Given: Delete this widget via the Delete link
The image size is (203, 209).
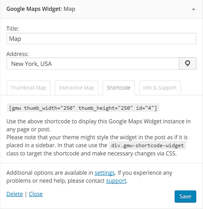Looking at the screenshot, I should (14, 194).
